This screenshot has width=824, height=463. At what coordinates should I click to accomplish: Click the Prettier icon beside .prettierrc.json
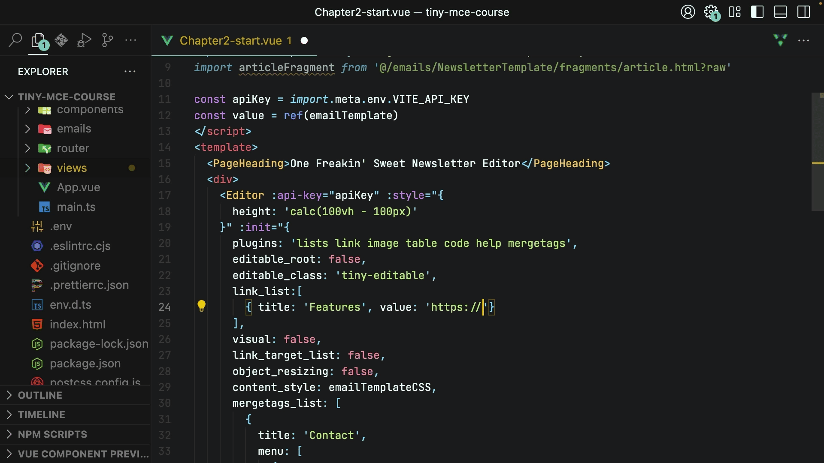pyautogui.click(x=37, y=285)
